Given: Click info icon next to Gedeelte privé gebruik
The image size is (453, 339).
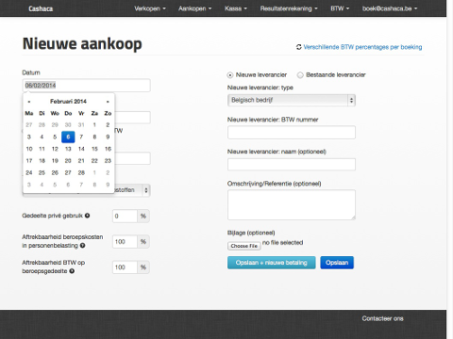Looking at the screenshot, I should tap(88, 216).
